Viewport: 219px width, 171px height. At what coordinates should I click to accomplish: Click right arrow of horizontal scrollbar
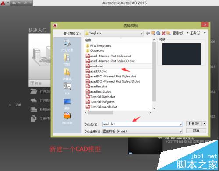(150, 112)
